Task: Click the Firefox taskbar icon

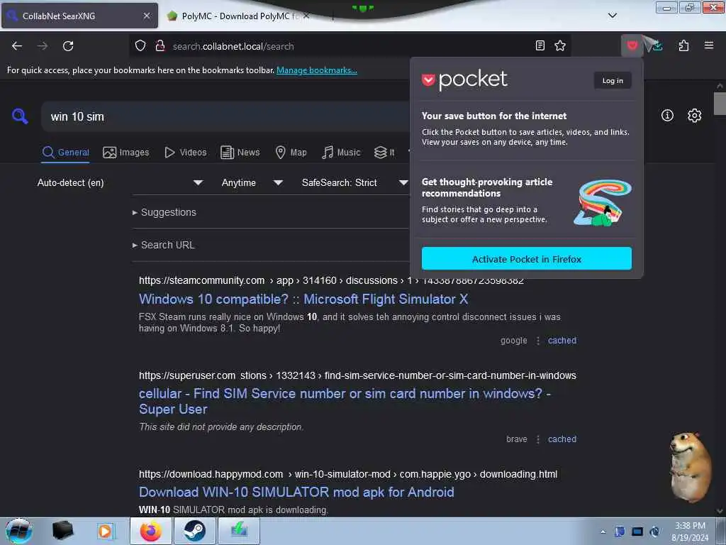Action: (x=151, y=531)
